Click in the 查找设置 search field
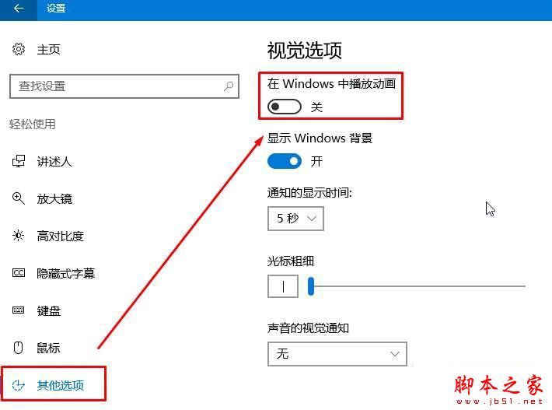The height and width of the screenshot is (410, 552). (124, 86)
